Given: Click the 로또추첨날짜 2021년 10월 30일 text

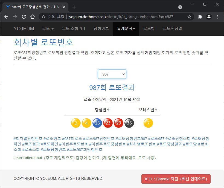Looking at the screenshot, I should click(x=112, y=100).
